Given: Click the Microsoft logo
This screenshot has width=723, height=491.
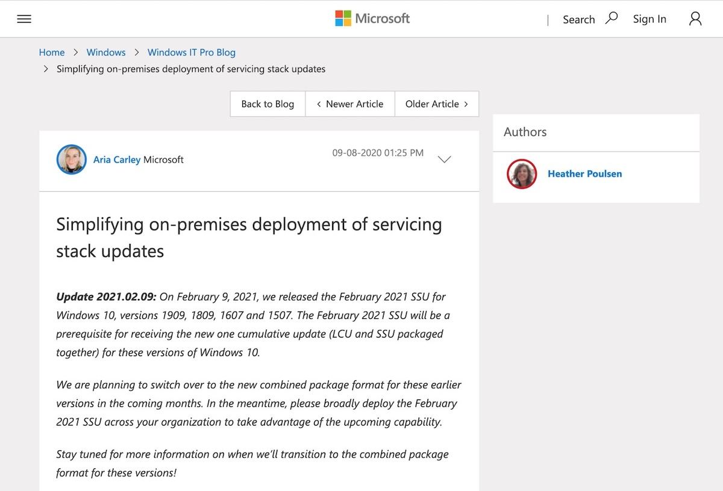Looking at the screenshot, I should click(372, 19).
